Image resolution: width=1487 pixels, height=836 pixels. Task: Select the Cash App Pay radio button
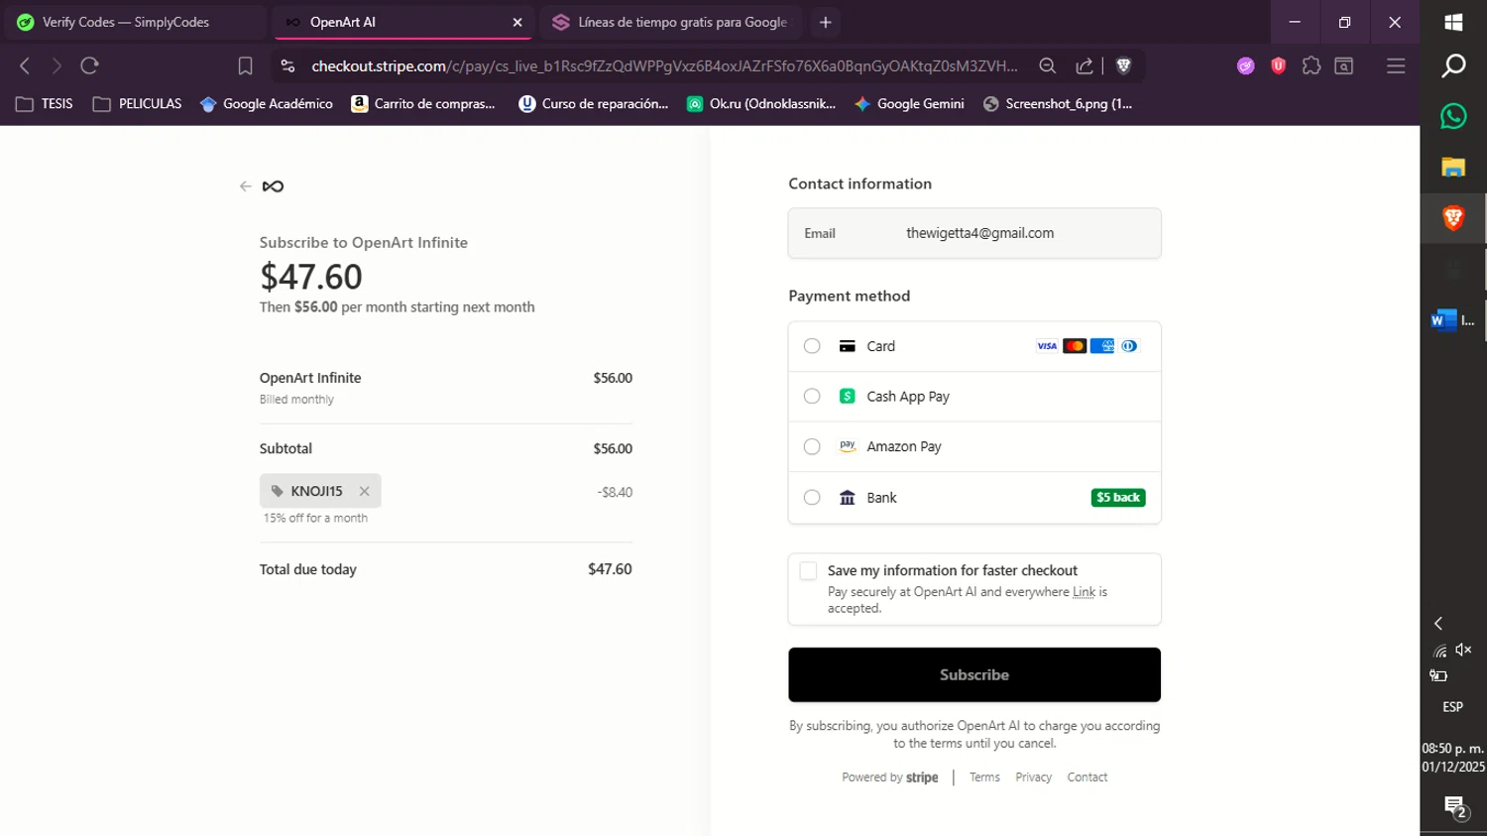point(812,396)
